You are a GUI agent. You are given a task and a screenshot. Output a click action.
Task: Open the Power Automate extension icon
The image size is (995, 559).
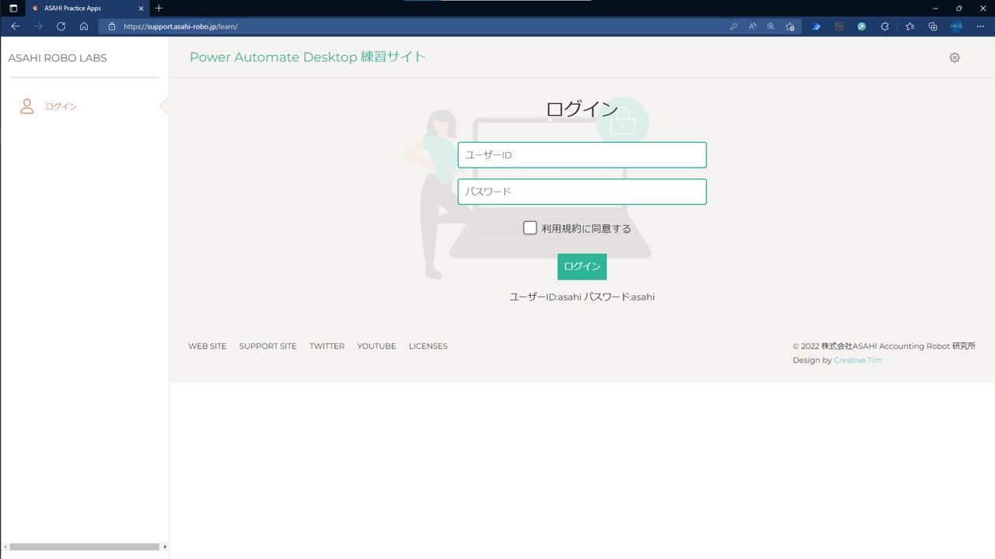tap(816, 26)
